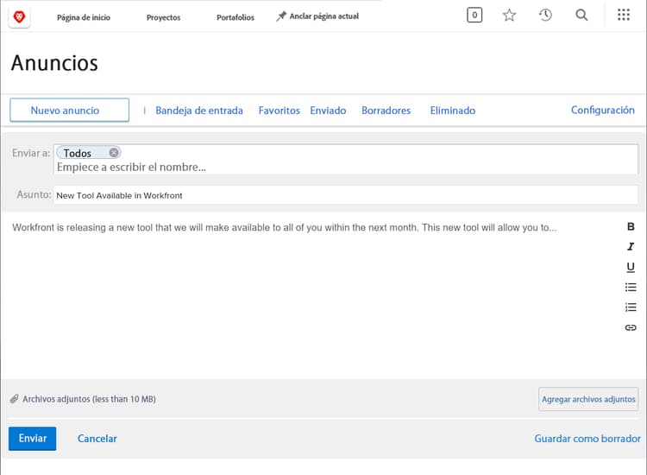647x475 pixels.
Task: Click the Asunto subject field
Action: (346, 195)
